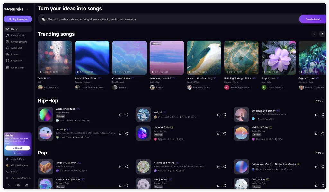Toggle like on hommage à Mehdi
This screenshot has width=329, height=192.
tap(218, 167)
